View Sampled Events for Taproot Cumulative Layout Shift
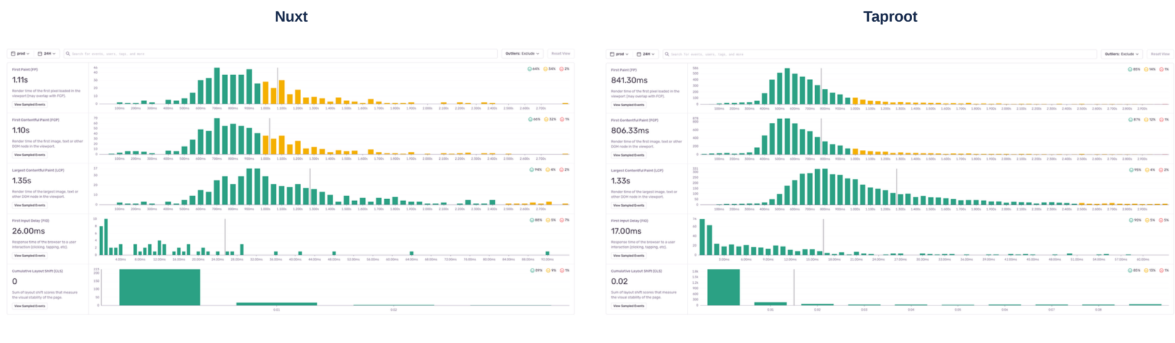Image resolution: width=1175 pixels, height=343 pixels. point(628,306)
